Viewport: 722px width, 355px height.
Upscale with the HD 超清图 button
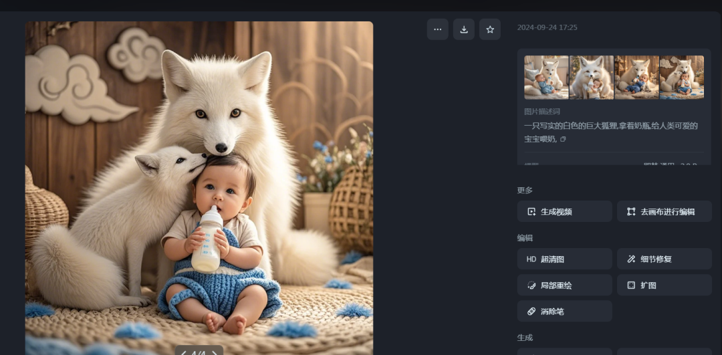pyautogui.click(x=564, y=259)
